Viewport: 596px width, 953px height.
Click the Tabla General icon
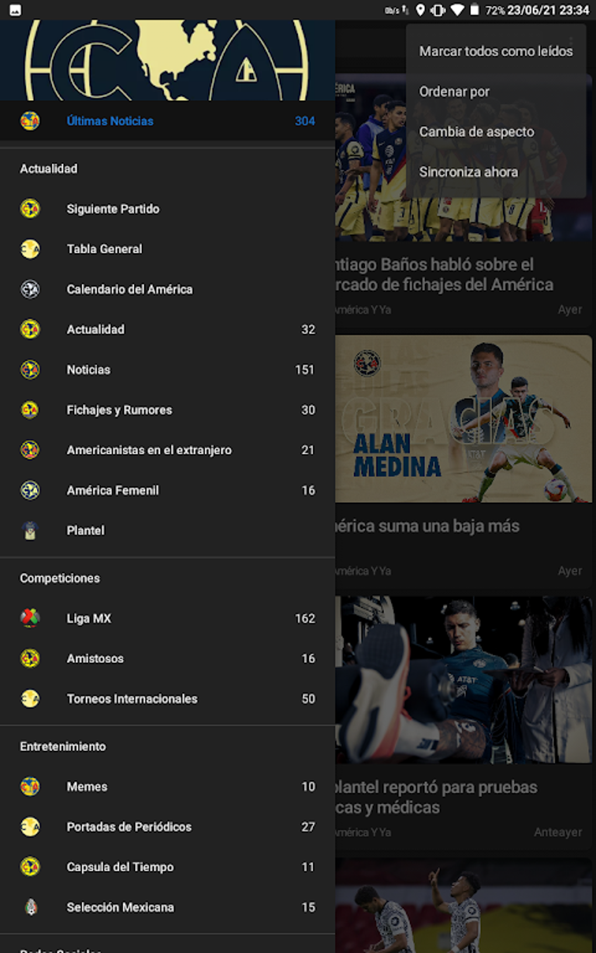click(x=30, y=249)
